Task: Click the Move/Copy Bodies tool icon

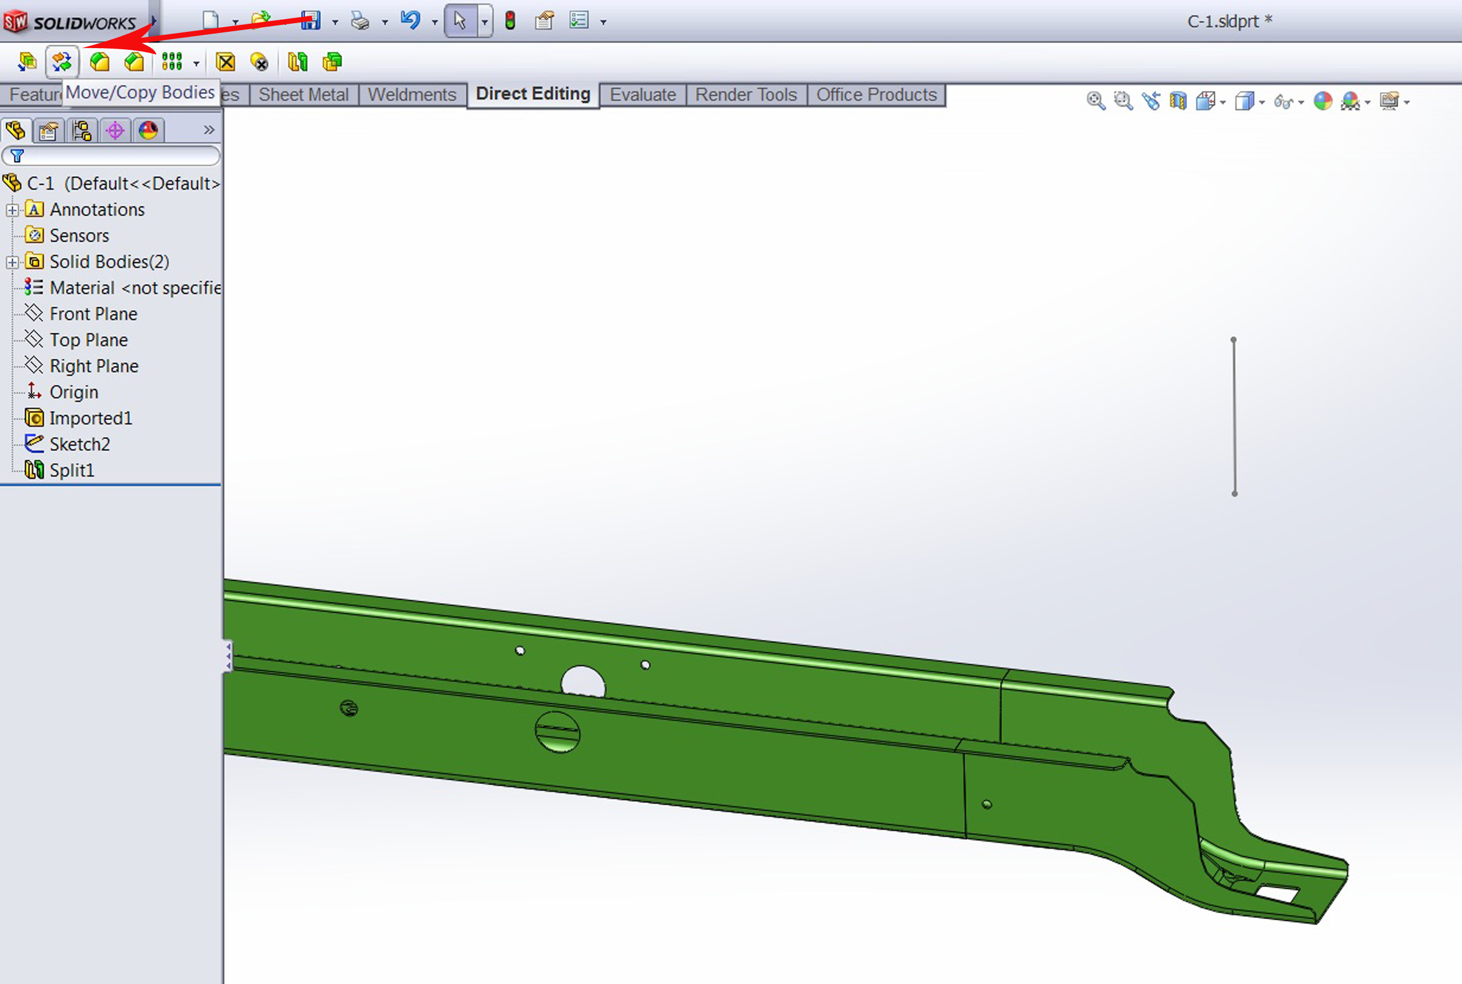Action: (x=61, y=61)
